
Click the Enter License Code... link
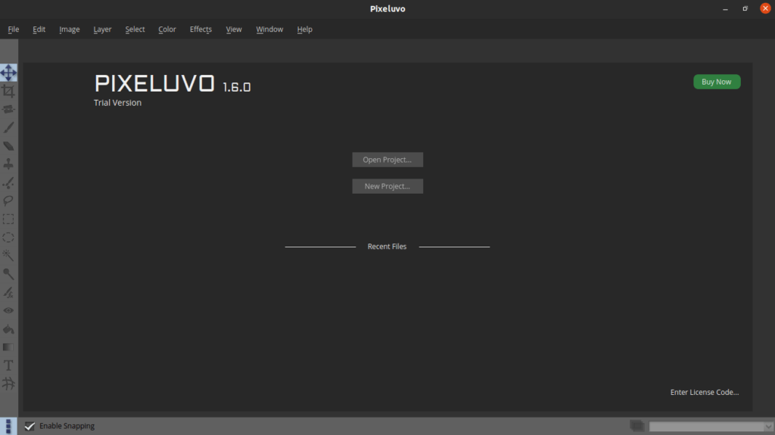pos(705,392)
